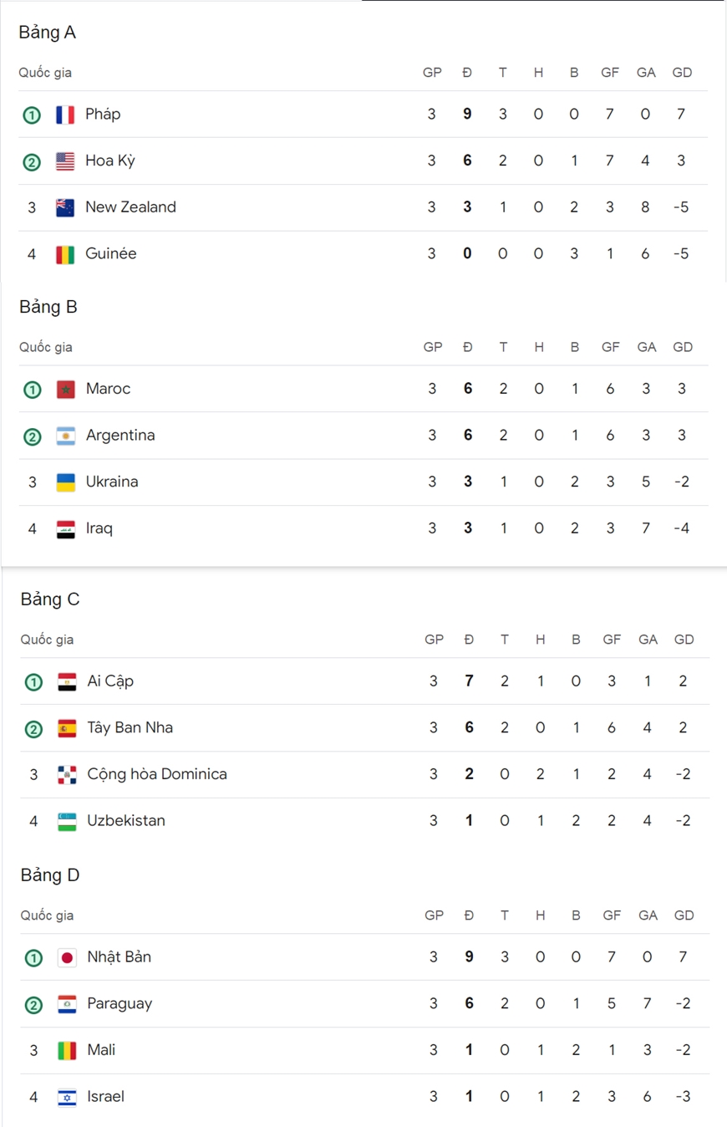This screenshot has width=727, height=1127.
Task: Click the qualified rank 1 badge beside Pháp
Action: 32,115
